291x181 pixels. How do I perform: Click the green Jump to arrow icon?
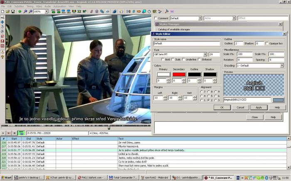tap(20, 12)
